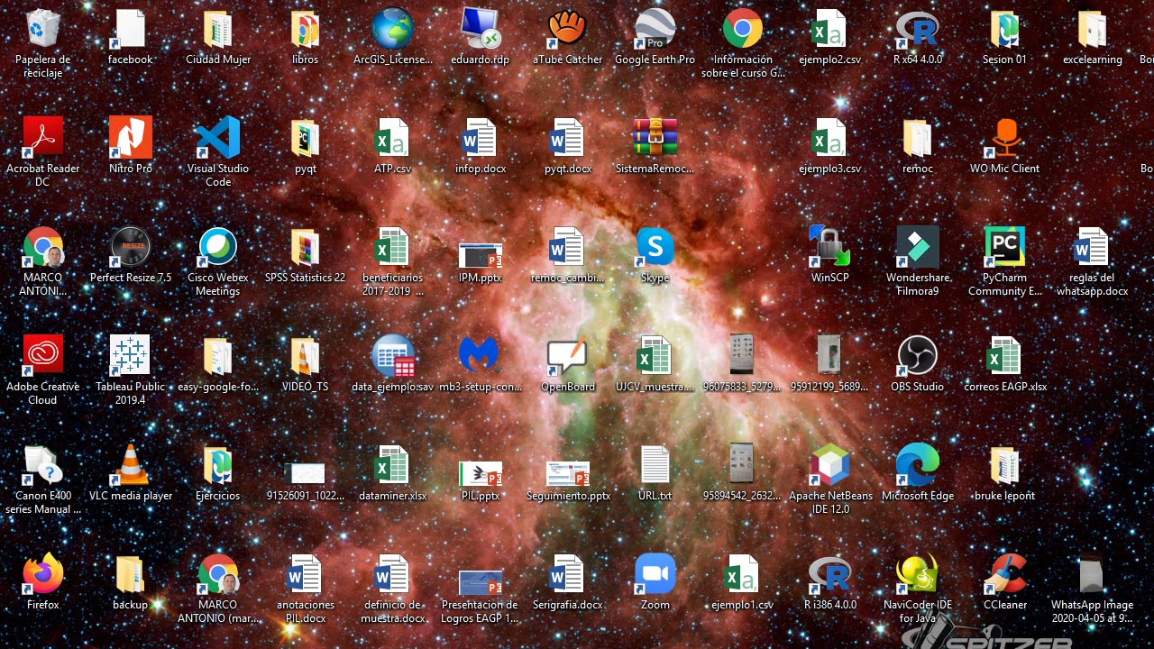This screenshot has height=649, width=1154.
Task: Select the Papelera de reciclaje recycle bin icon
Action: click(42, 29)
